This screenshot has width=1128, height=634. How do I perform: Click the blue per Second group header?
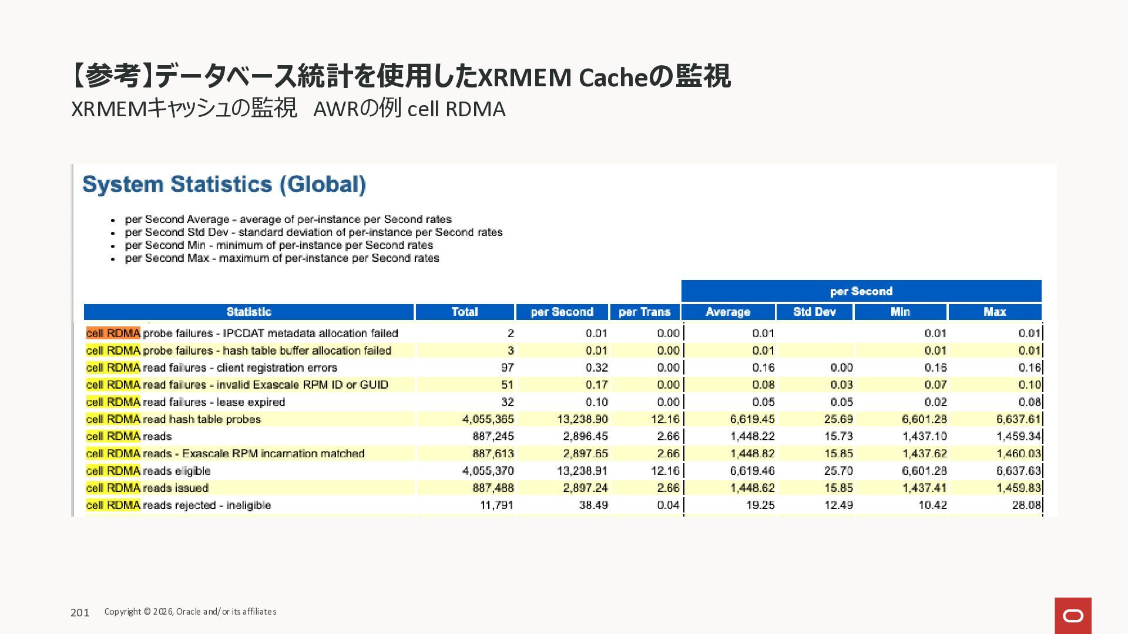(861, 291)
